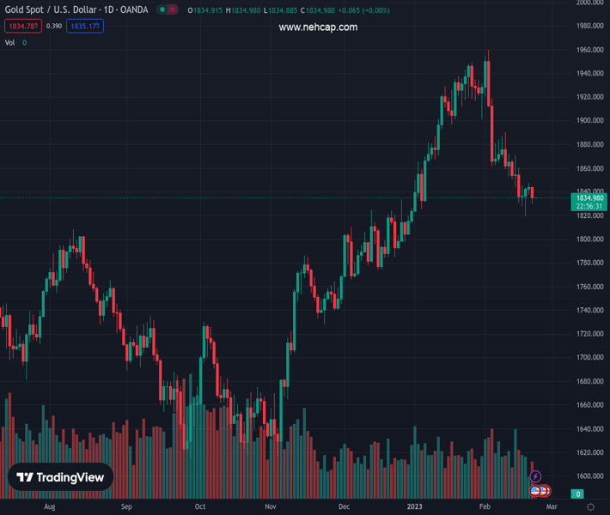This screenshot has height=515, width=610.
Task: Click the Dec label on time axis
Action: point(344,507)
